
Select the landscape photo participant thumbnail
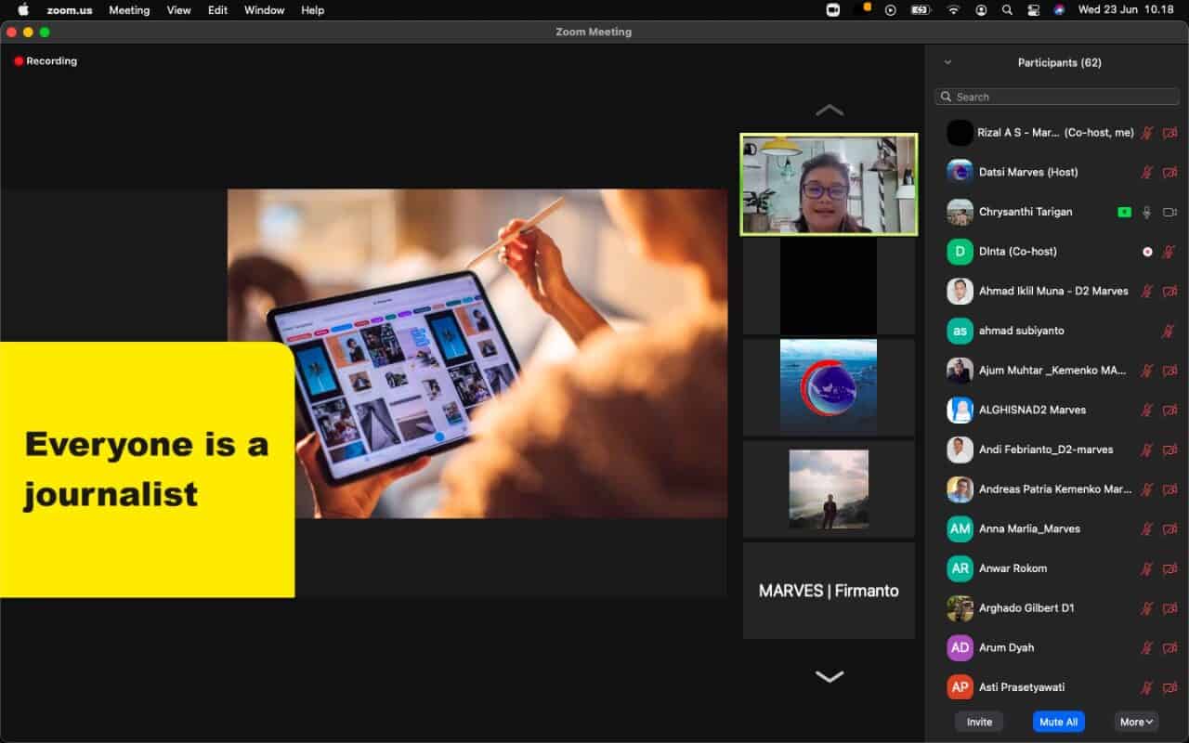(x=829, y=489)
